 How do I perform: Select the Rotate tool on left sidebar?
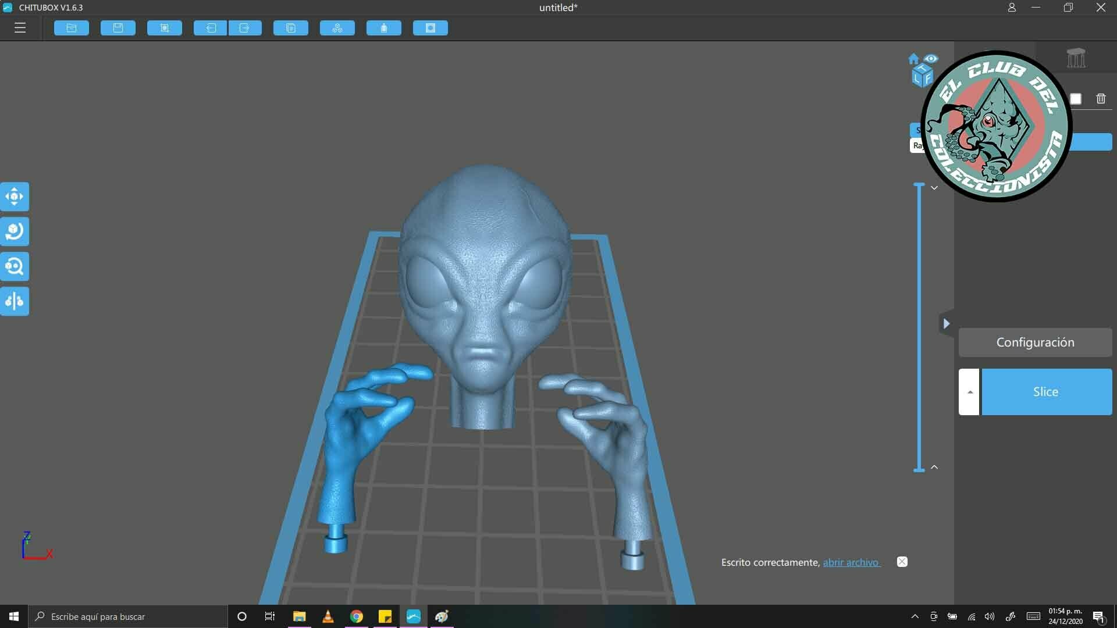[15, 231]
